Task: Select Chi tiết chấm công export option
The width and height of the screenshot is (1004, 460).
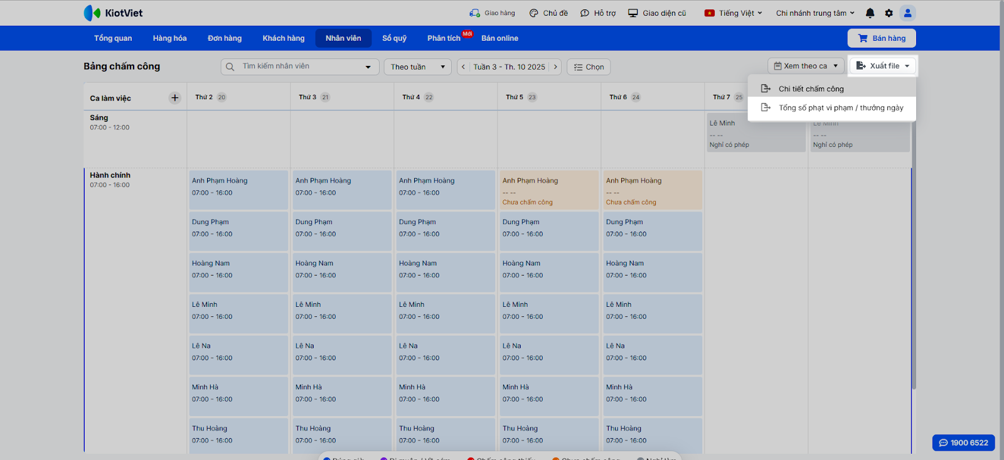Action: pos(811,89)
